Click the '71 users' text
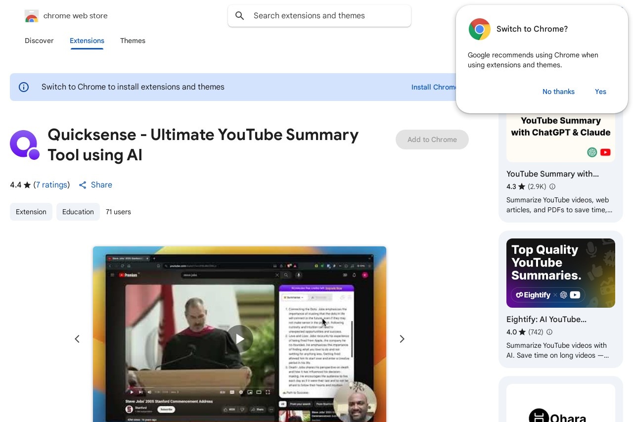Viewport: 633px width, 422px height. coord(118,212)
